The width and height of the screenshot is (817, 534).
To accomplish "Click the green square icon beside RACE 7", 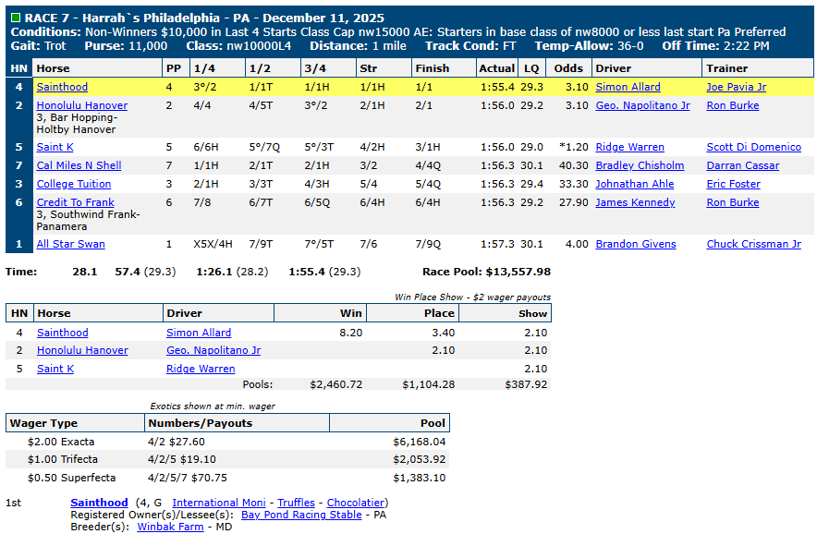I will click(16, 18).
